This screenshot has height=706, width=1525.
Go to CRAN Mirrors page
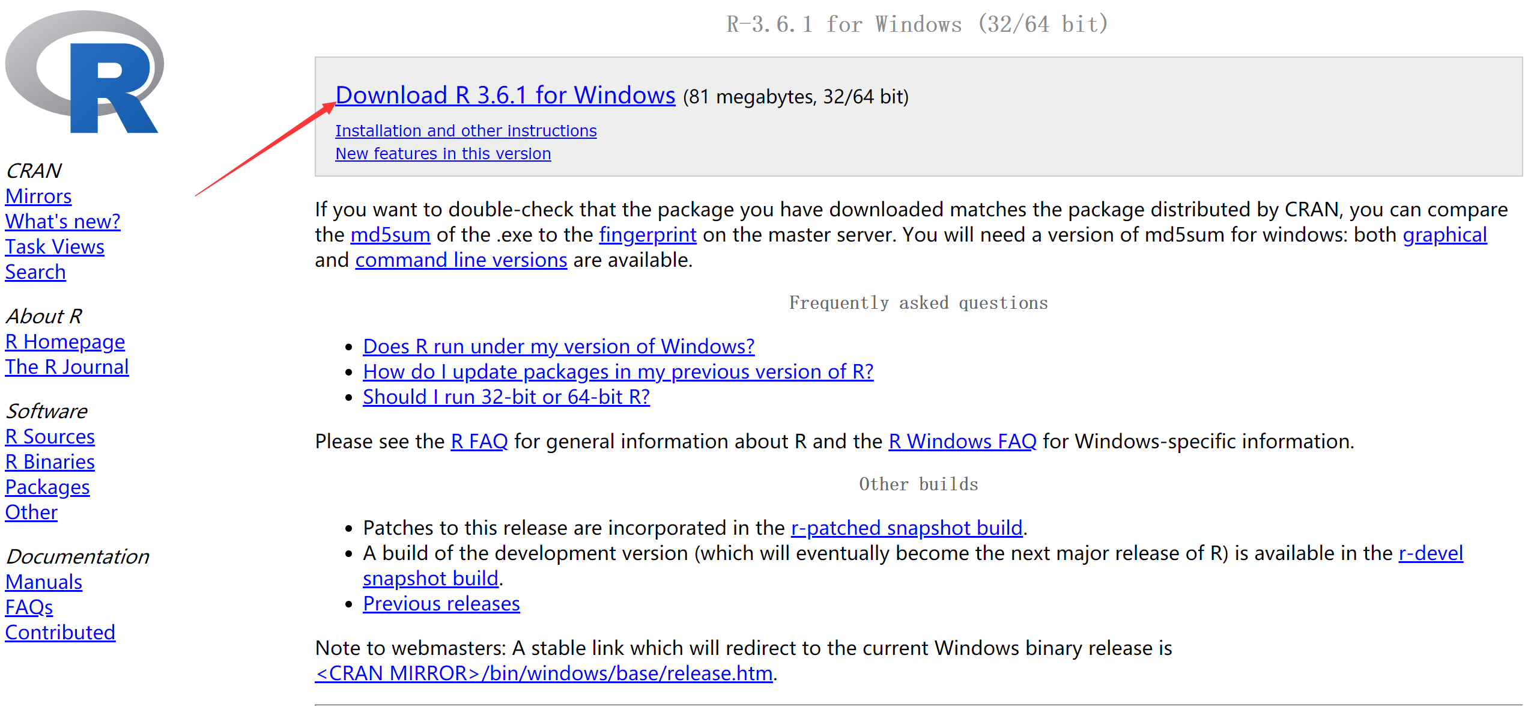click(38, 196)
